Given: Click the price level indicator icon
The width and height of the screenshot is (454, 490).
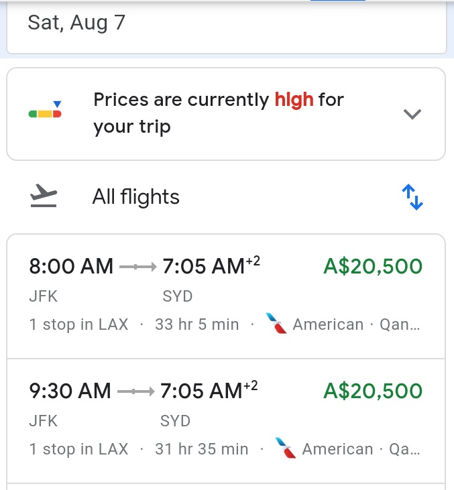Looking at the screenshot, I should [x=46, y=112].
